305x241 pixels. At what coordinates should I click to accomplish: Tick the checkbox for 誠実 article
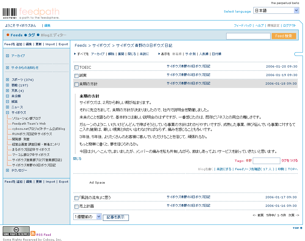tap(76, 76)
